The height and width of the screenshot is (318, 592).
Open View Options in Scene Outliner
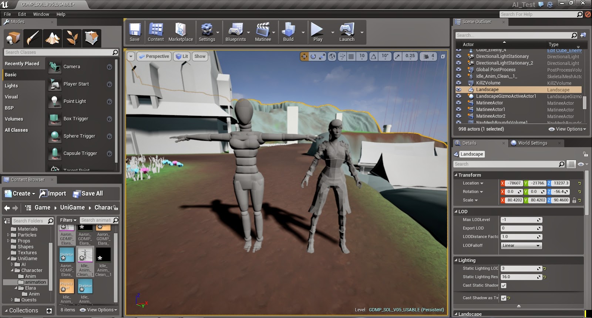click(567, 129)
